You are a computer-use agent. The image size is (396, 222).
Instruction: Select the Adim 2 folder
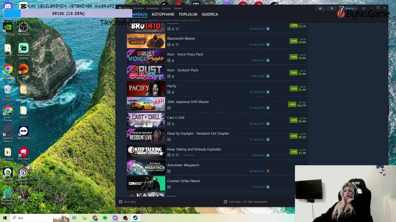click(23, 112)
